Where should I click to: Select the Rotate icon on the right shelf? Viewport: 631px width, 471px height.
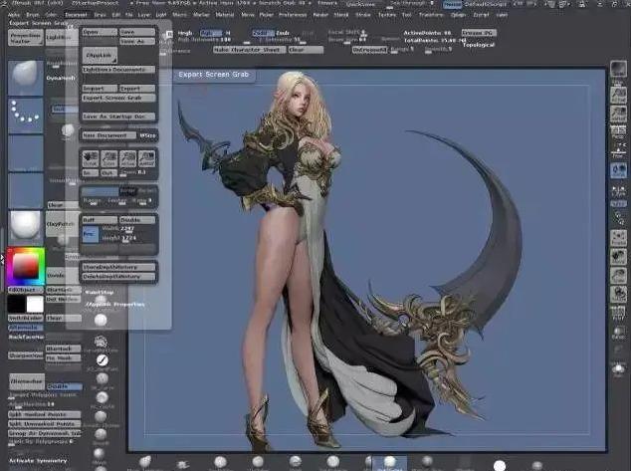coord(618,294)
